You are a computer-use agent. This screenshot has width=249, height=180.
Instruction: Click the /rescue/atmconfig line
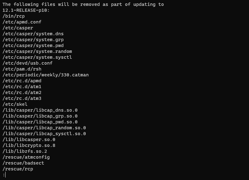(26, 157)
